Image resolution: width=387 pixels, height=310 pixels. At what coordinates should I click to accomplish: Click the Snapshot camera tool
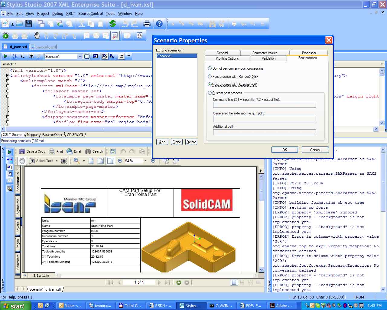tap(63, 161)
